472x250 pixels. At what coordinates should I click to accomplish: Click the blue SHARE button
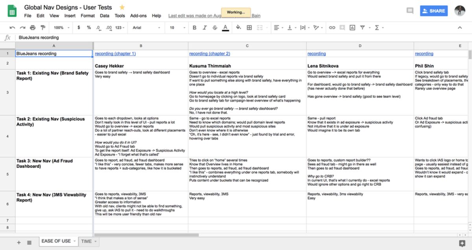tap(434, 11)
